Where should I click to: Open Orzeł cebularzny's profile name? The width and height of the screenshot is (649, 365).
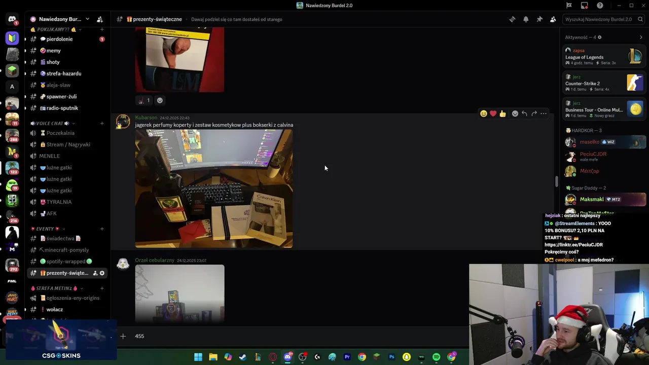tap(155, 260)
